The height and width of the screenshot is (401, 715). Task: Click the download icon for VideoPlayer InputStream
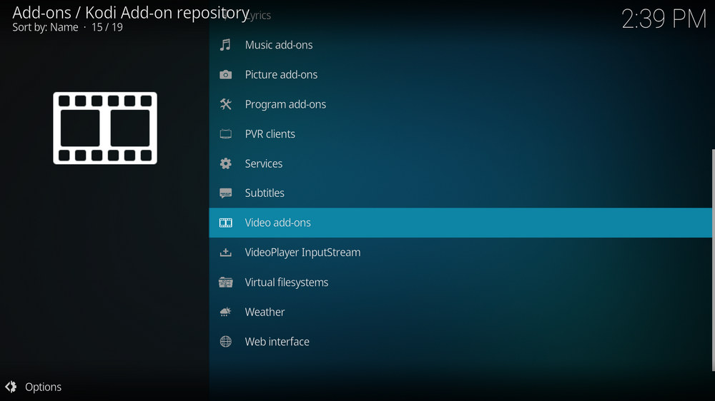click(x=225, y=253)
